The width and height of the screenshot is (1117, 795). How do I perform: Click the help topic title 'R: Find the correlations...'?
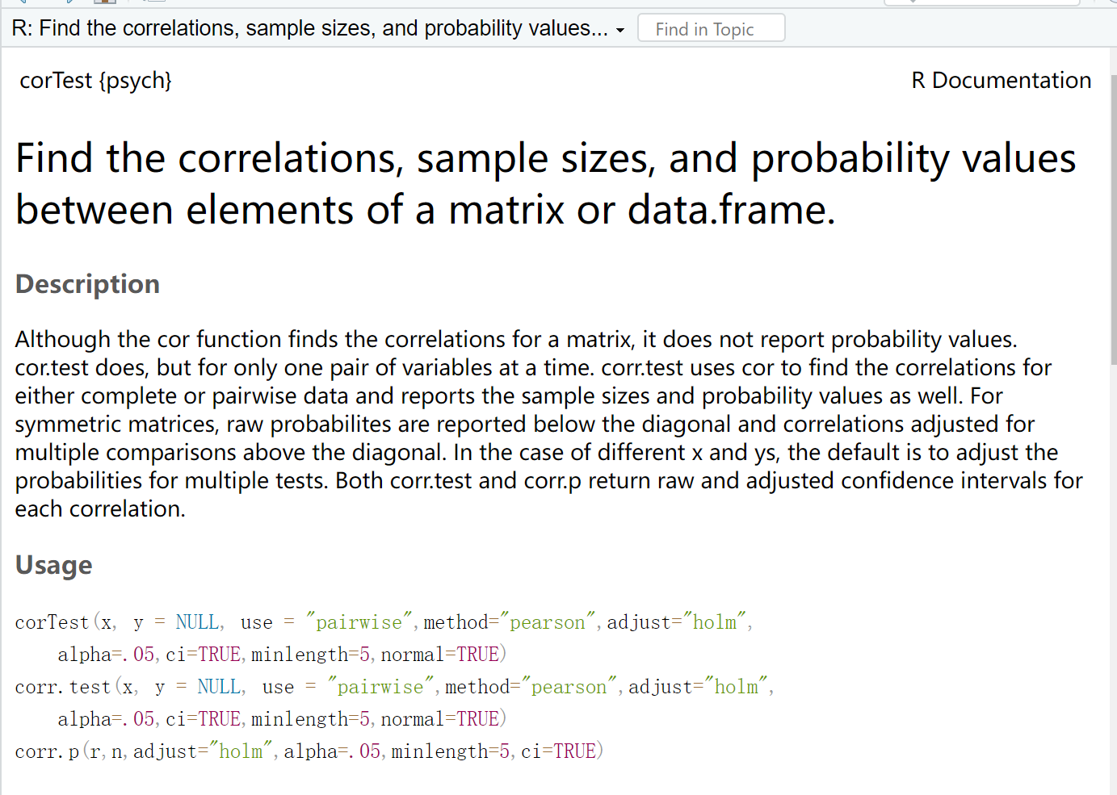(x=309, y=28)
